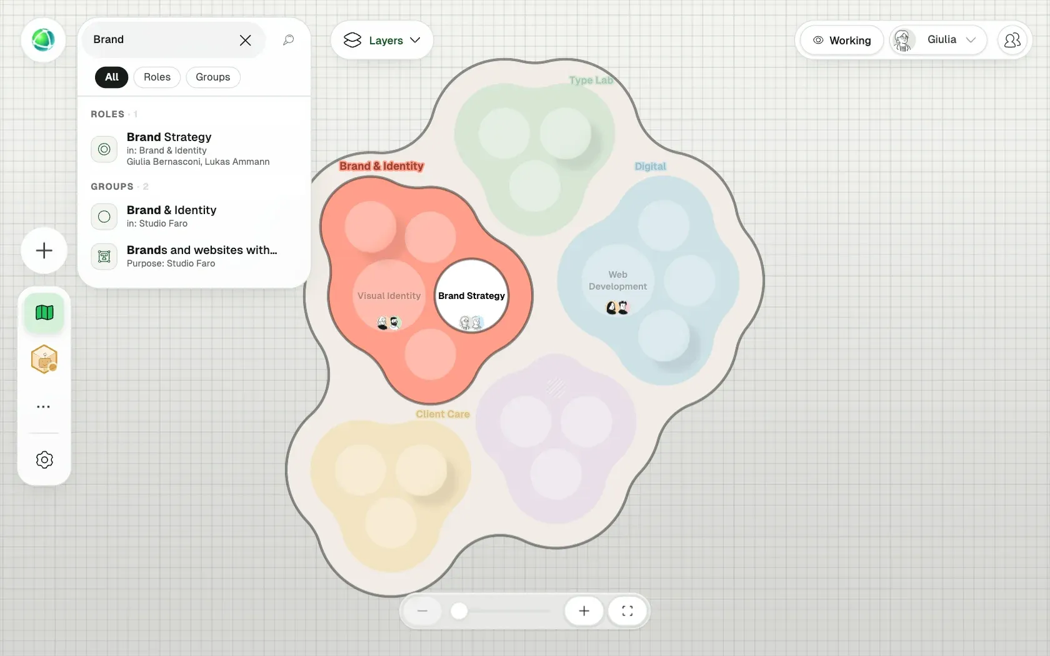The height and width of the screenshot is (656, 1050).
Task: Open the Giulia user dropdown
Action: tap(938, 40)
